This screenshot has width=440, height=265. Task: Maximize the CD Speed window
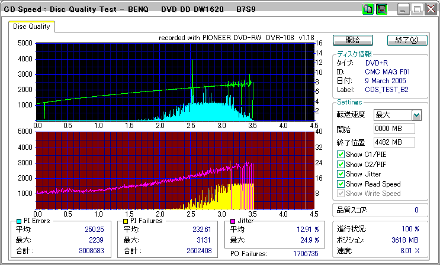[x=417, y=9]
